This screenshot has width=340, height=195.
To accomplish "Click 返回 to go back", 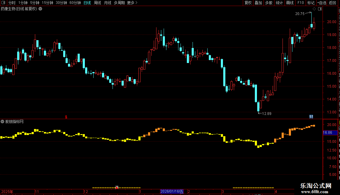I will 332,3.
